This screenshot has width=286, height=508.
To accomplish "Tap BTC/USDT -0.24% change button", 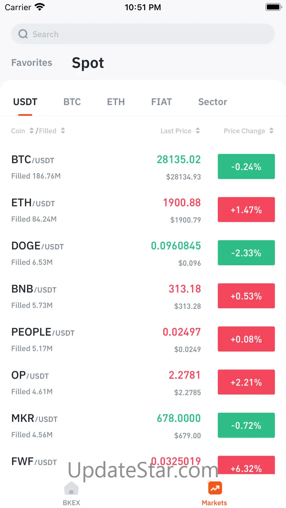I will click(x=246, y=167).
